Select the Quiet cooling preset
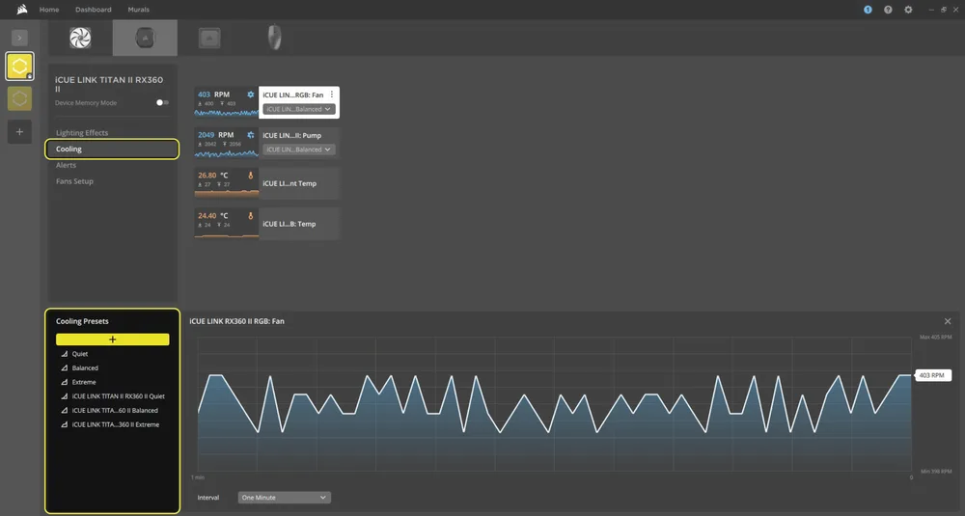The width and height of the screenshot is (965, 516). tap(80, 354)
